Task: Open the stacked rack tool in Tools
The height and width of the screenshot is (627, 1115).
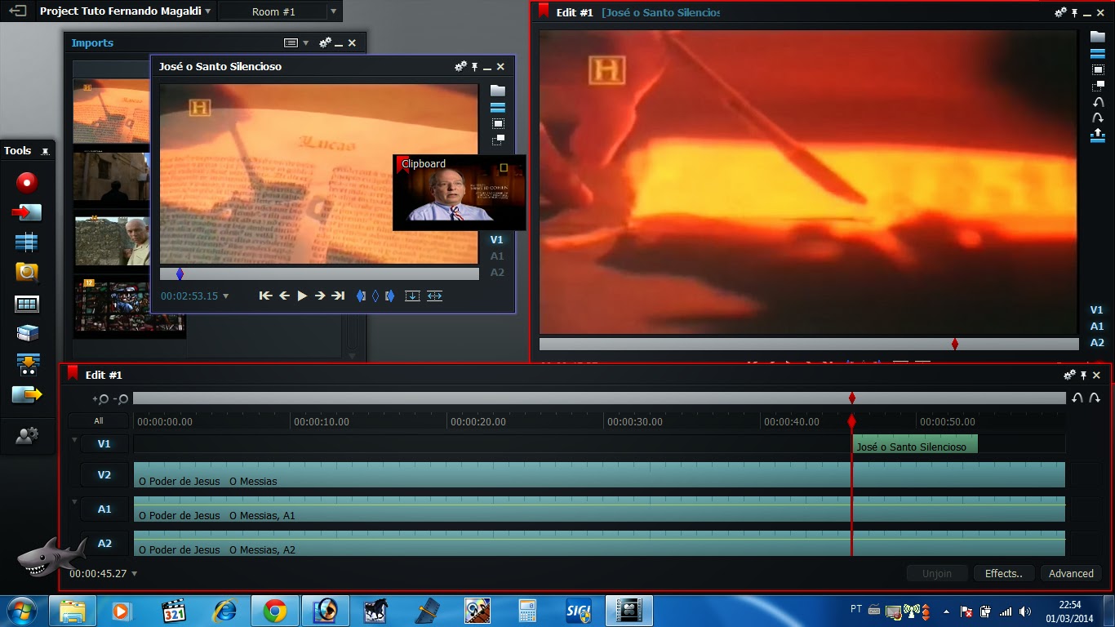Action: click(27, 333)
